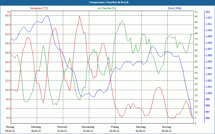Click the 4,0 temperature axis value
This screenshot has width=215, height=134.
click(x=8, y=118)
